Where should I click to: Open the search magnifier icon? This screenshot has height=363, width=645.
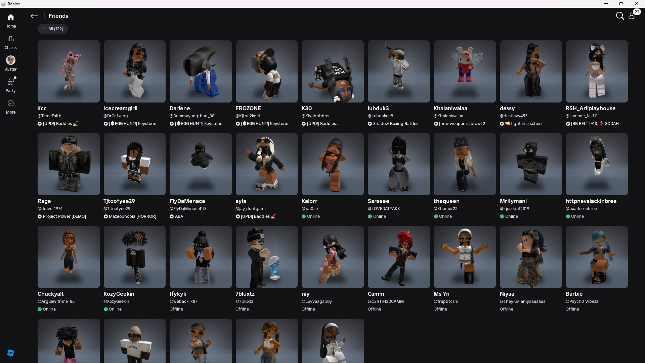tap(620, 16)
